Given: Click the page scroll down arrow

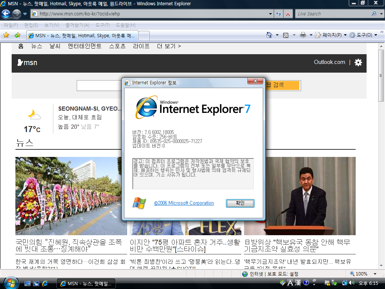Looking at the screenshot, I should [x=381, y=266].
